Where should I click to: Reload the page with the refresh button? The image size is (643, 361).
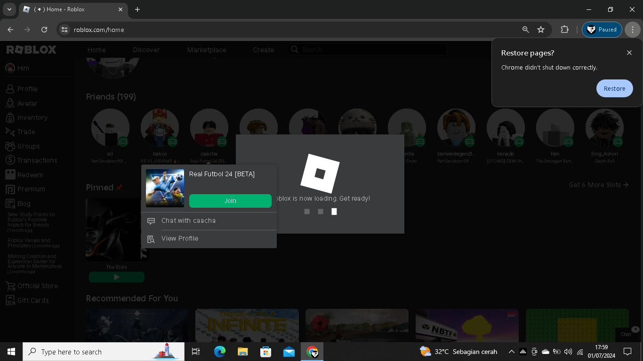(44, 30)
